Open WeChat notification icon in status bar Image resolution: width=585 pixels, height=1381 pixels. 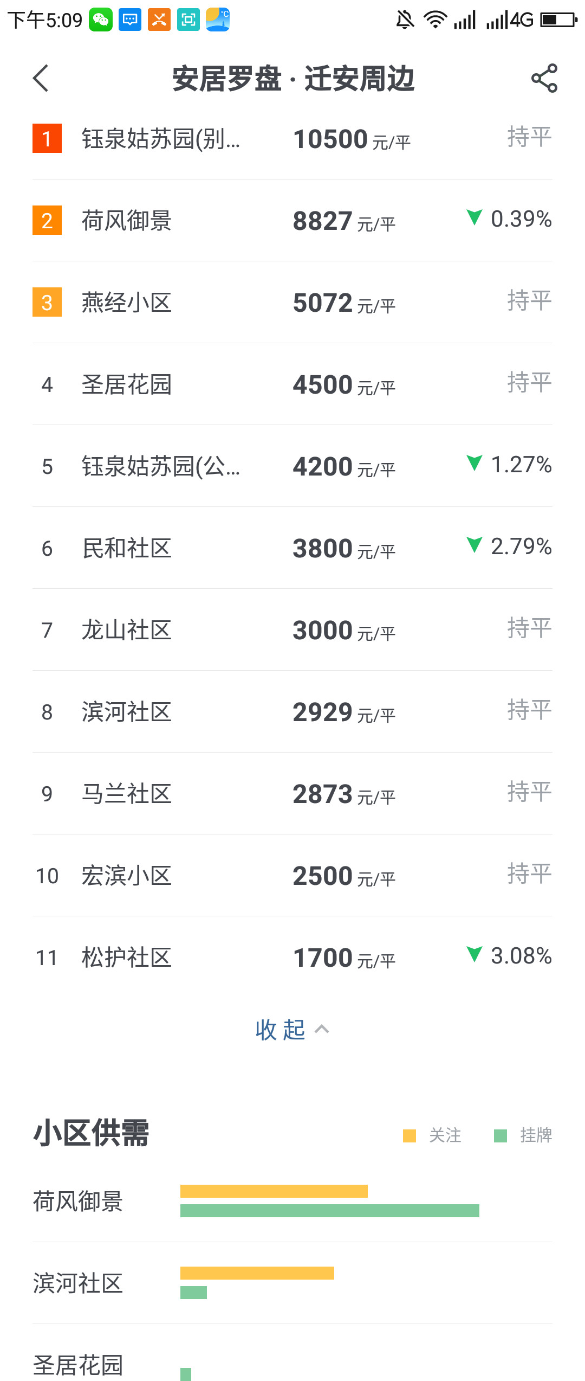click(101, 20)
